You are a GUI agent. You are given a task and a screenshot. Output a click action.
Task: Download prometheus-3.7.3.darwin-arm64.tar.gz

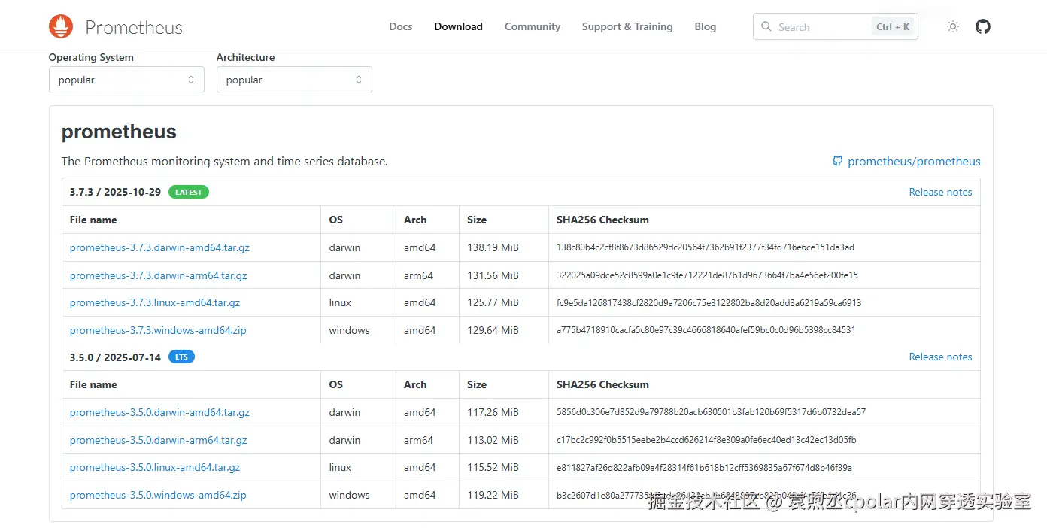pos(158,275)
